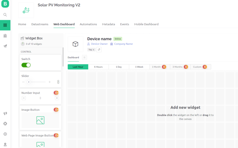Click the Widget Box scrollbar

point(63,57)
